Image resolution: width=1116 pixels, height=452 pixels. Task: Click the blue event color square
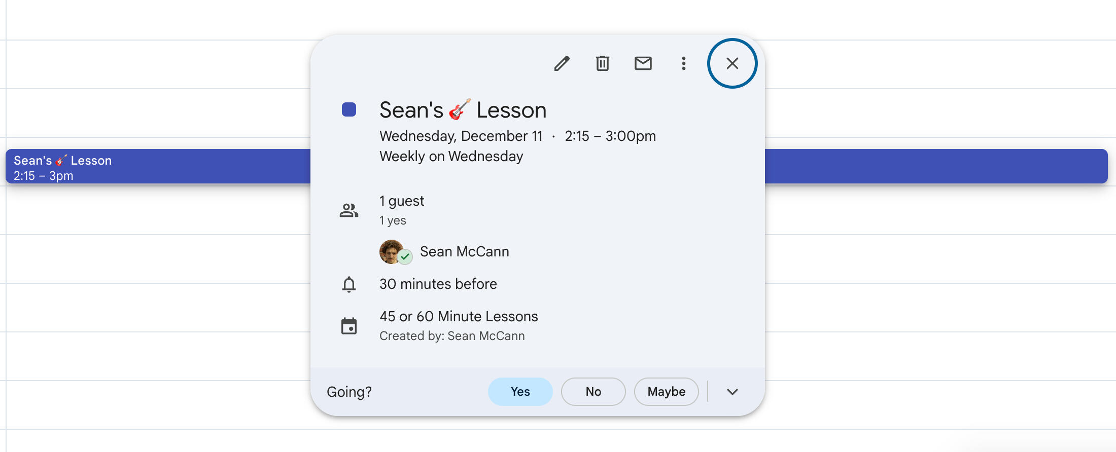point(349,109)
